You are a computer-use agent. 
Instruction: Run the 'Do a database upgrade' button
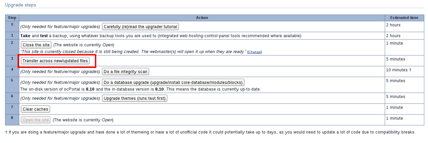point(173,82)
